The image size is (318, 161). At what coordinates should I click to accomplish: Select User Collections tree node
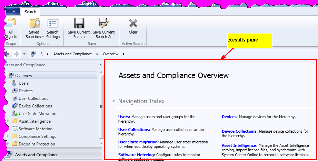click(x=33, y=98)
